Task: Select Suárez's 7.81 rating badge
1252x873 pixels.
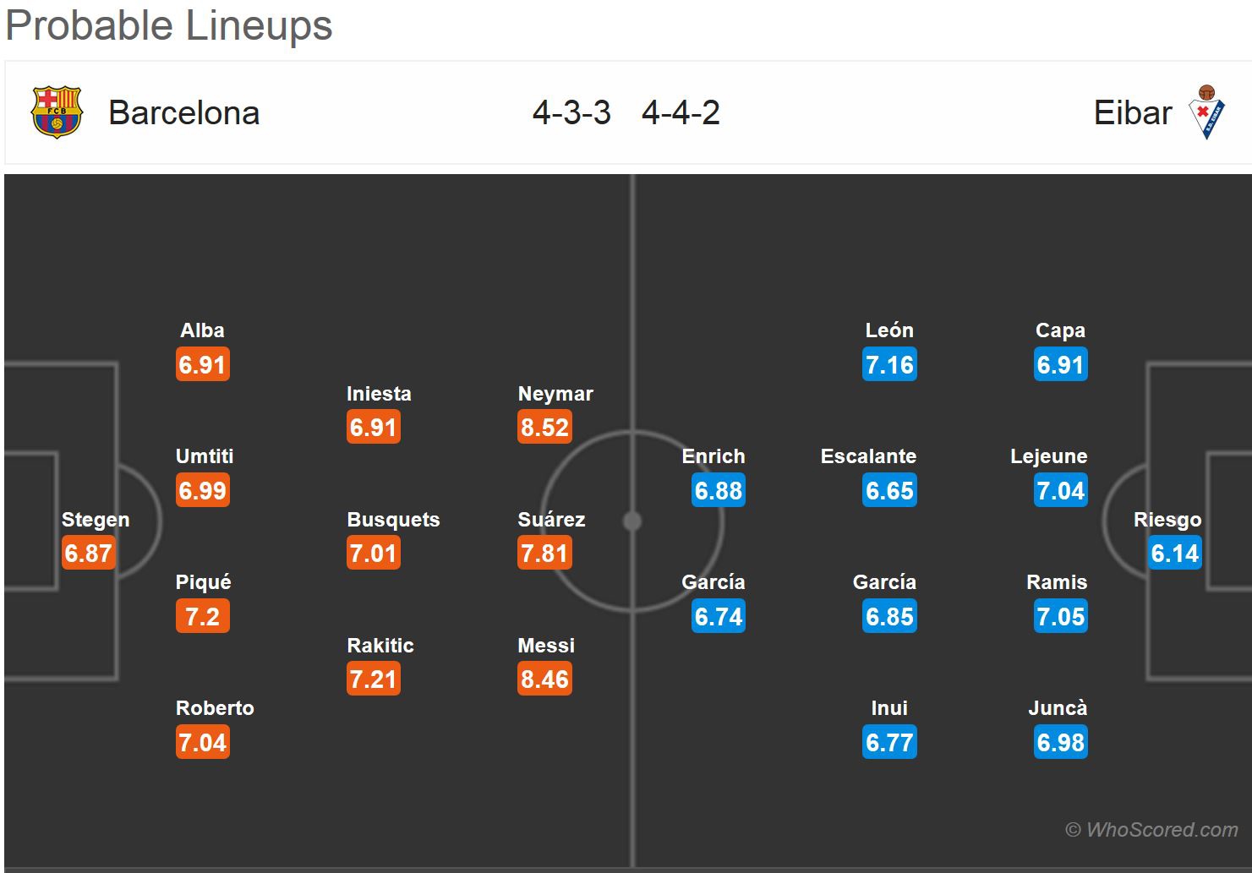Action: (544, 554)
